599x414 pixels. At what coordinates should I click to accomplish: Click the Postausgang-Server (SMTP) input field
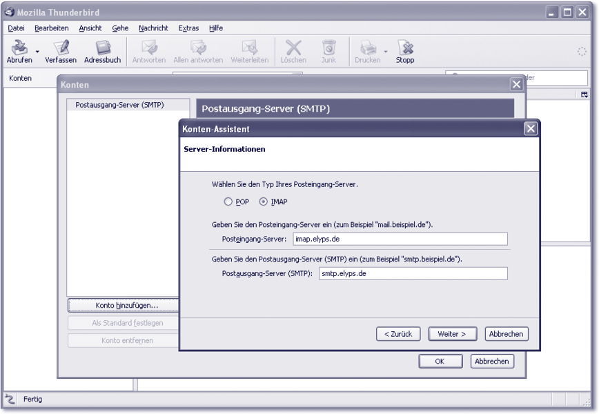click(x=412, y=273)
